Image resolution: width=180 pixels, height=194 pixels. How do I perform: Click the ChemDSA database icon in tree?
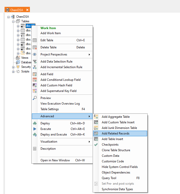(x=13, y=17)
